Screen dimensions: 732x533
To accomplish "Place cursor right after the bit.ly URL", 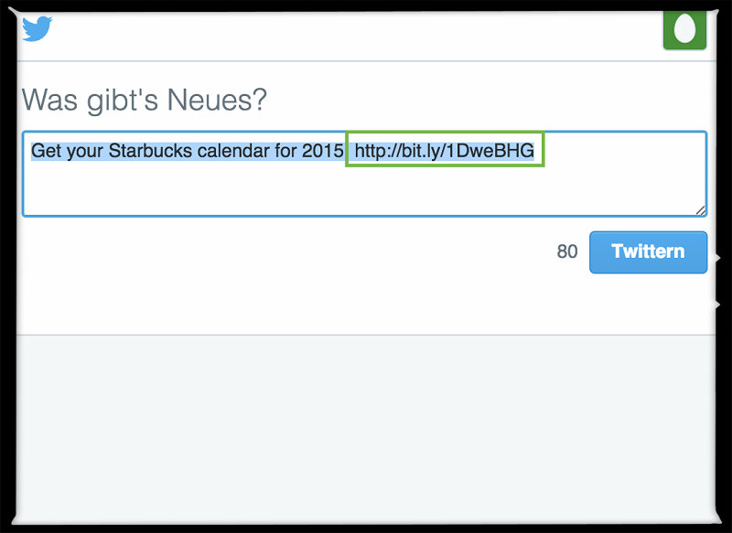I will click(536, 151).
